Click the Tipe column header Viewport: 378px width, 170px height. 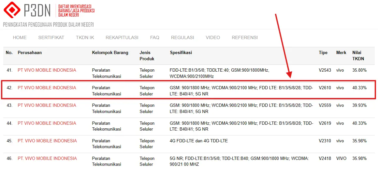(323, 53)
